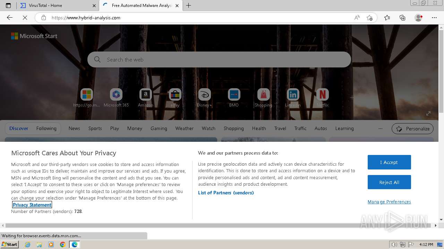Click the Microsoft Start logo
The width and height of the screenshot is (444, 249).
click(34, 36)
